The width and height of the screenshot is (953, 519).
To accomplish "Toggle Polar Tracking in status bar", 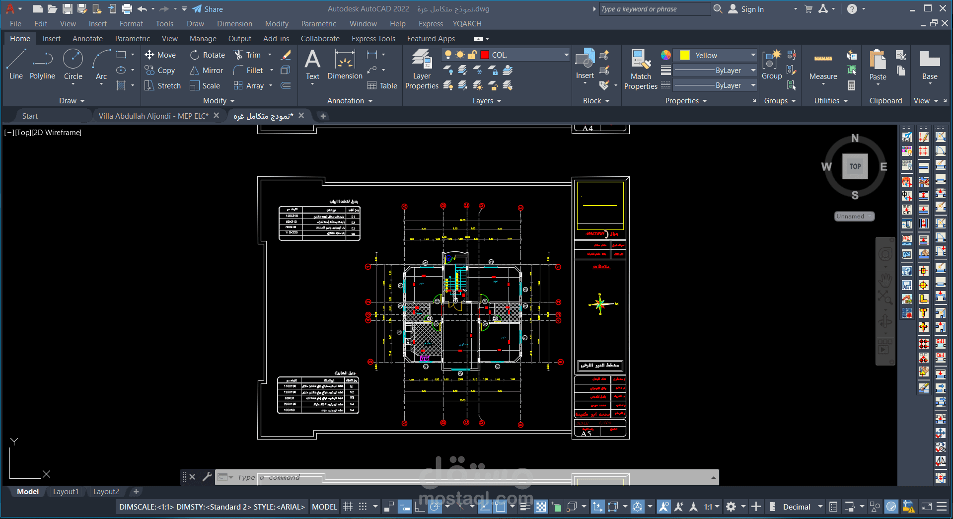I will coord(435,507).
